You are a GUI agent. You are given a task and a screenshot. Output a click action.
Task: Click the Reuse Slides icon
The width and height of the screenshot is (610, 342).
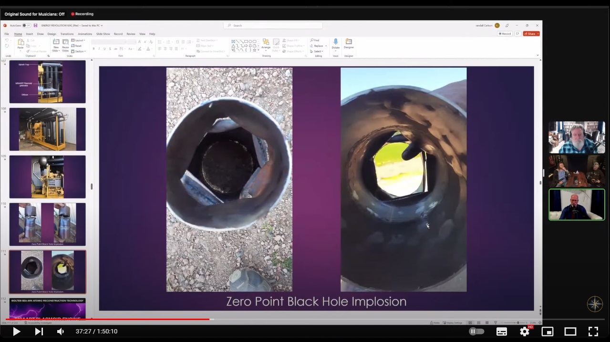point(65,44)
